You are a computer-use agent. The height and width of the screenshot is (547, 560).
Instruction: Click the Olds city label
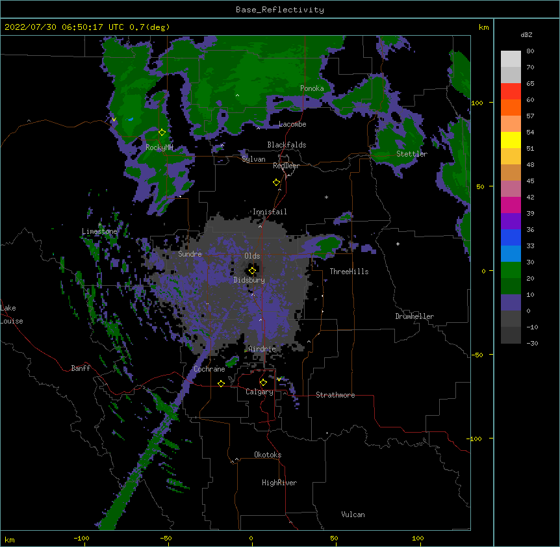tap(252, 256)
